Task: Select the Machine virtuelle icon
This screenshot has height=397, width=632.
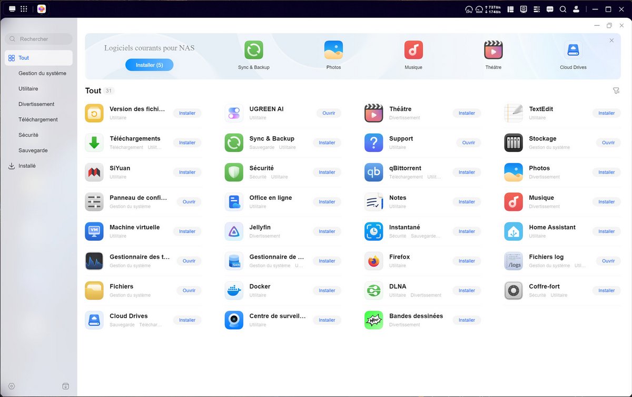Action: point(94,231)
